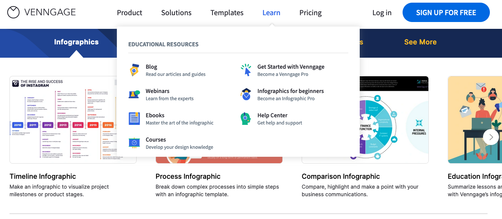Click the Courses board icon

(134, 143)
